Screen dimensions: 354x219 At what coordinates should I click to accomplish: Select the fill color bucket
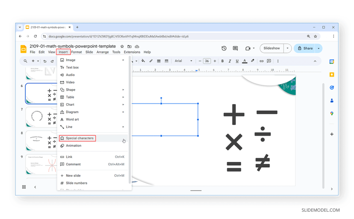coord(143,61)
